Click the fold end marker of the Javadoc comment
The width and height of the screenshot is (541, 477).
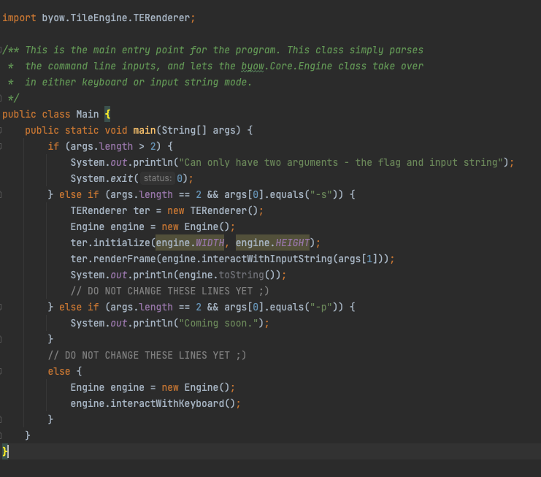pyautogui.click(x=3, y=98)
